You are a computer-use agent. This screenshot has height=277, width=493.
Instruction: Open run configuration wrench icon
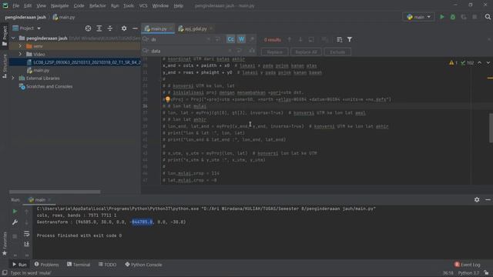click(x=15, y=222)
